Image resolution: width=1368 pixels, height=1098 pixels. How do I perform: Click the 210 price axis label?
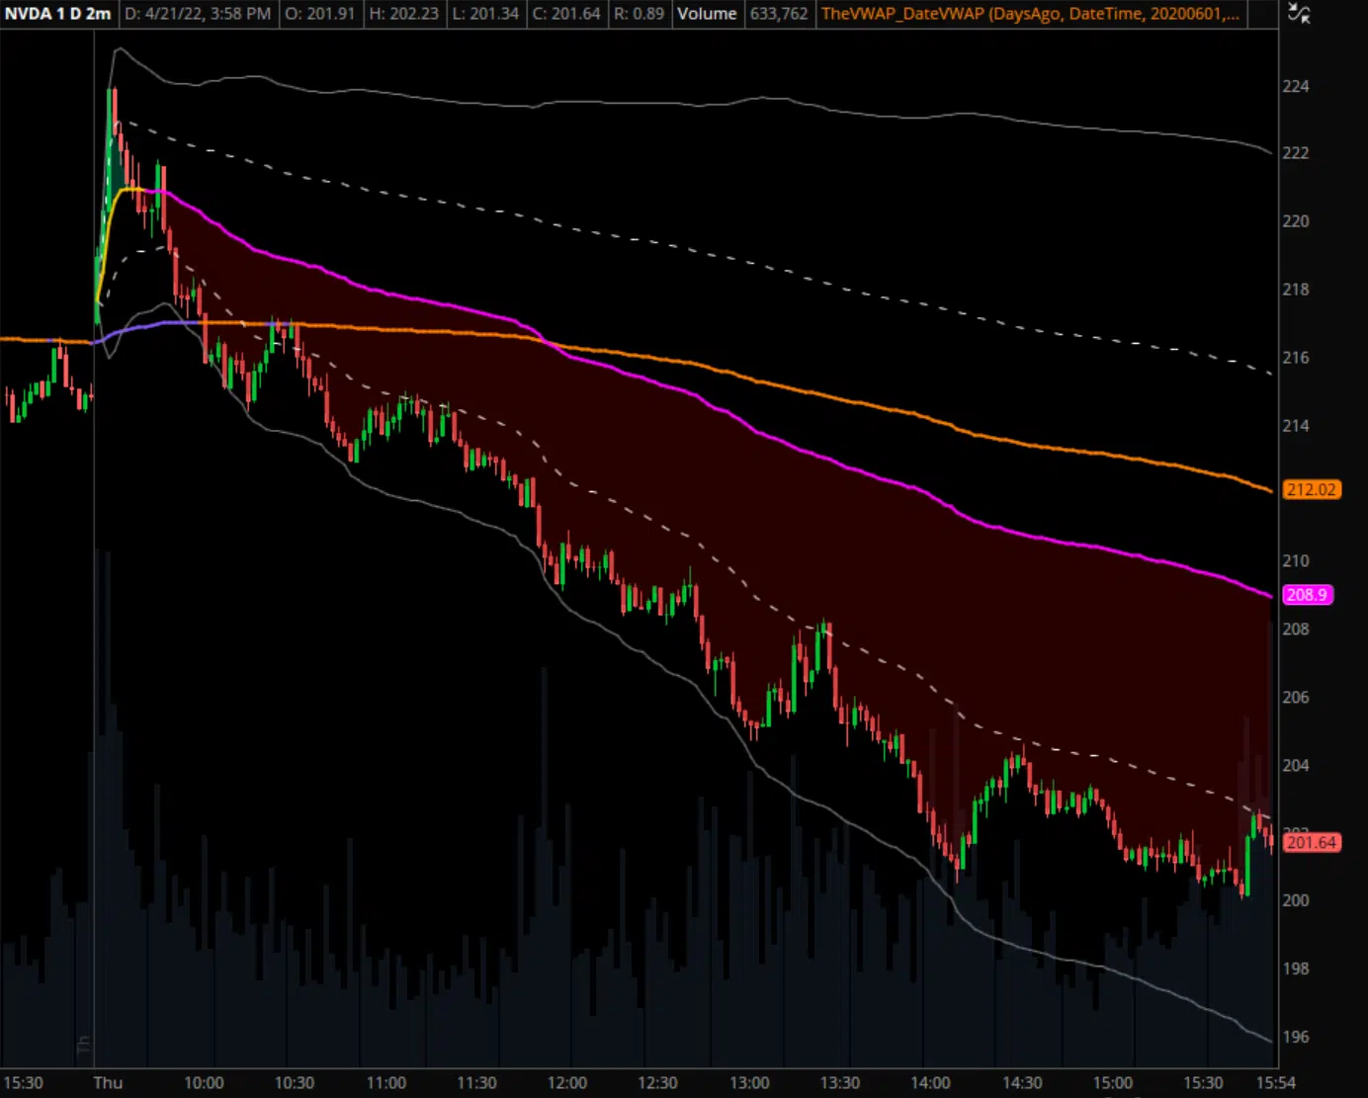pyautogui.click(x=1295, y=560)
